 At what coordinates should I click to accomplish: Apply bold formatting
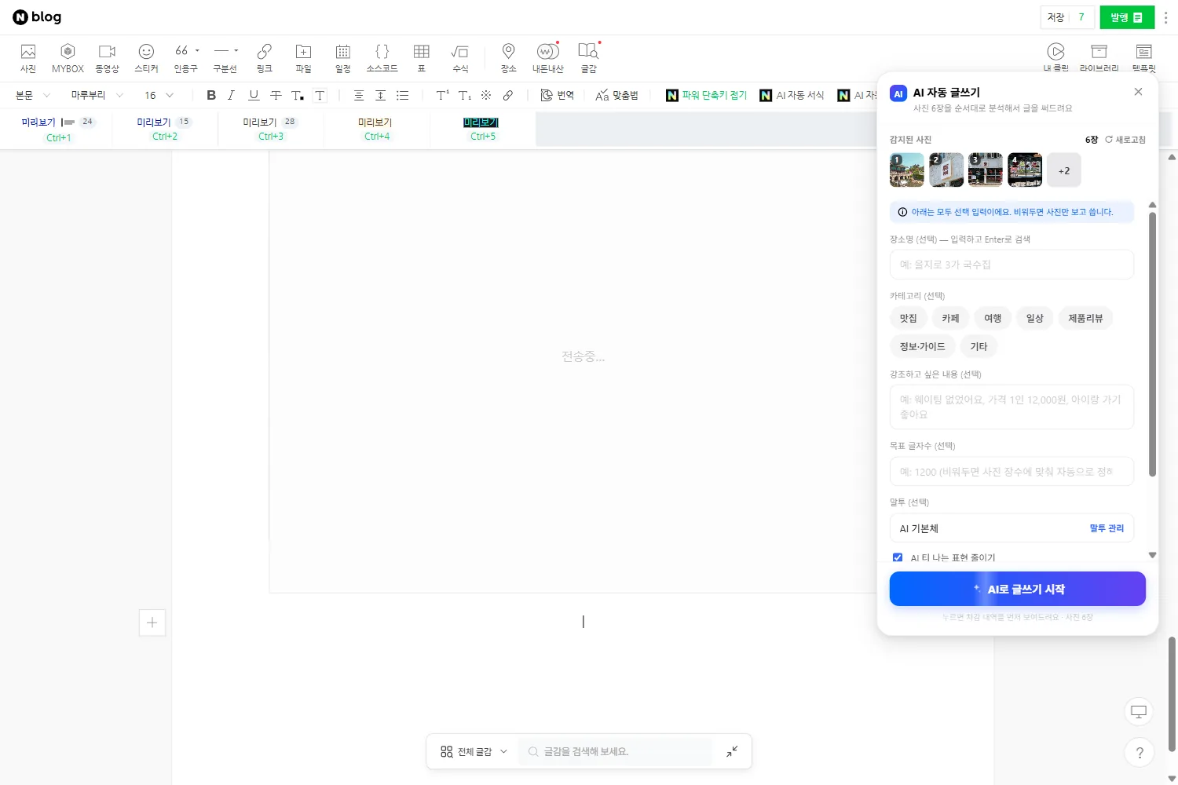tap(211, 95)
